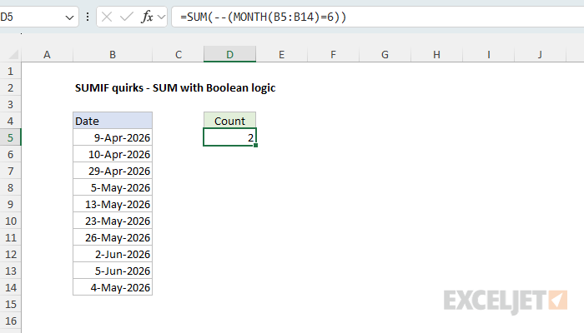This screenshot has width=584, height=333.
Task: Select column D header
Action: (229, 55)
